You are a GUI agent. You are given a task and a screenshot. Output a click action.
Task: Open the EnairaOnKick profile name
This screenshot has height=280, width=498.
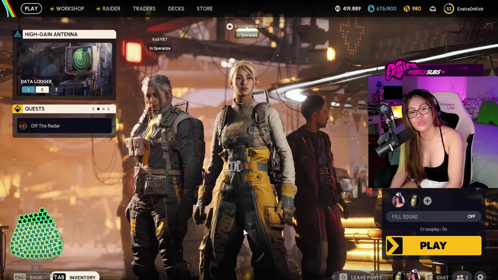470,9
